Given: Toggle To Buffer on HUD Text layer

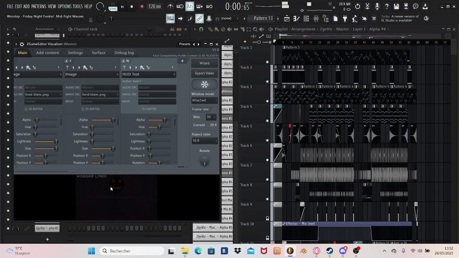Looking at the screenshot, I should tap(140, 109).
